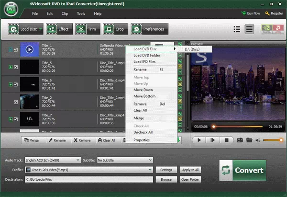Switch to the detailed list view icon
Image resolution: width=287 pixels, height=197 pixels.
tap(249, 29)
